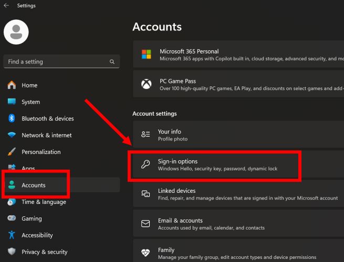Click the search magnifier icon
Screen dimensions: 344x262
click(x=112, y=62)
